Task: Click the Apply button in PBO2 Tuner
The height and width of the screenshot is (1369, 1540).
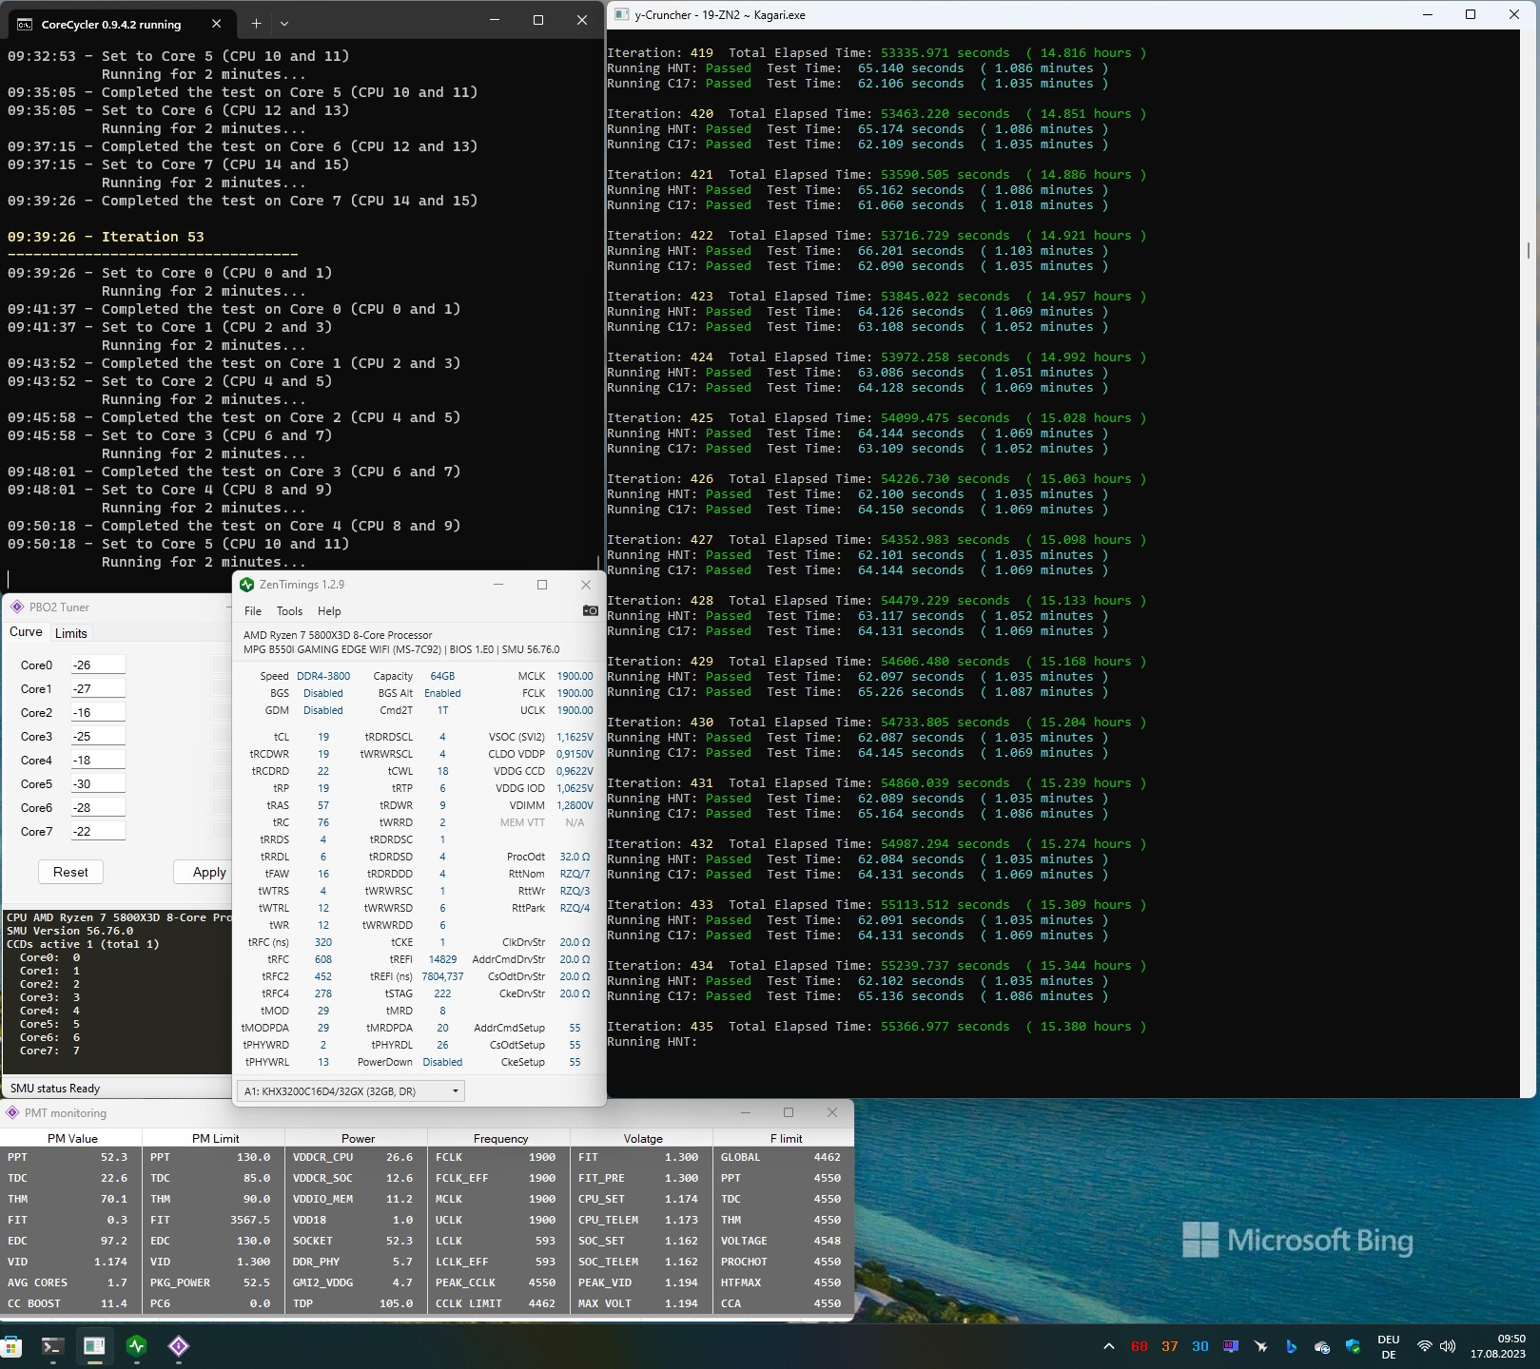Action: coord(203,872)
